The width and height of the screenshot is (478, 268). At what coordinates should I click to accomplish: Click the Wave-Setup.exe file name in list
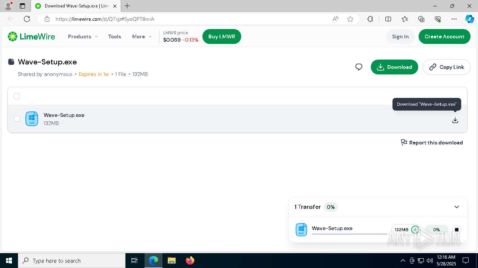pos(64,115)
